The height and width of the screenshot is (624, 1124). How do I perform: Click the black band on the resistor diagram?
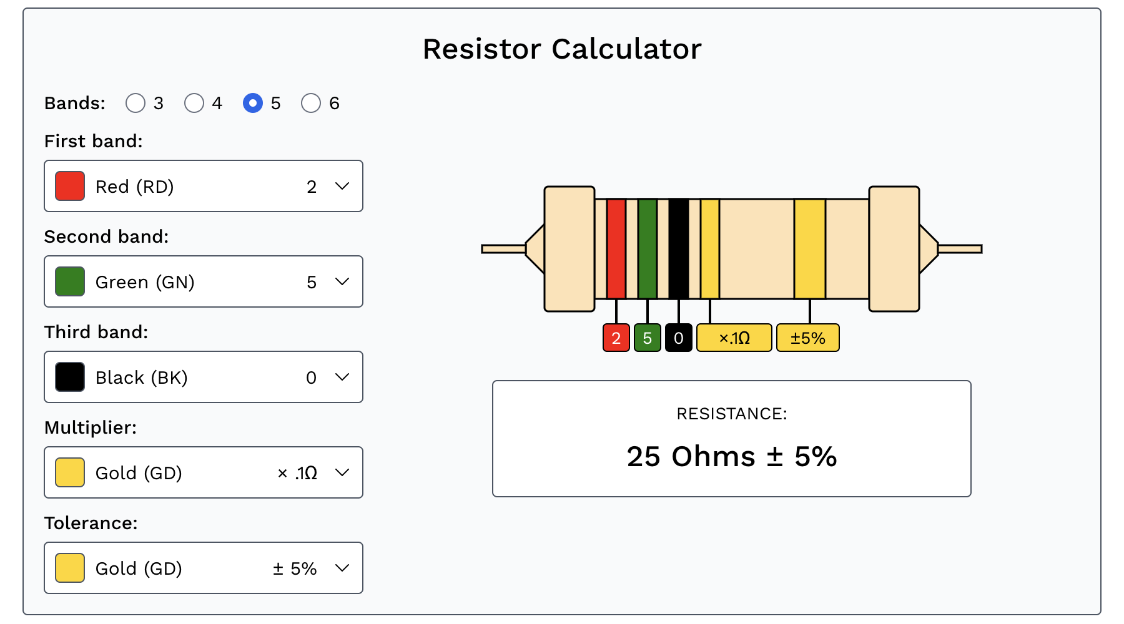[x=679, y=250]
